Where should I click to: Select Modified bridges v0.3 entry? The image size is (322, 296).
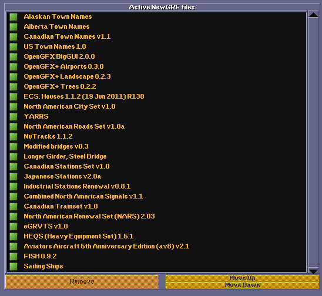coord(156,147)
